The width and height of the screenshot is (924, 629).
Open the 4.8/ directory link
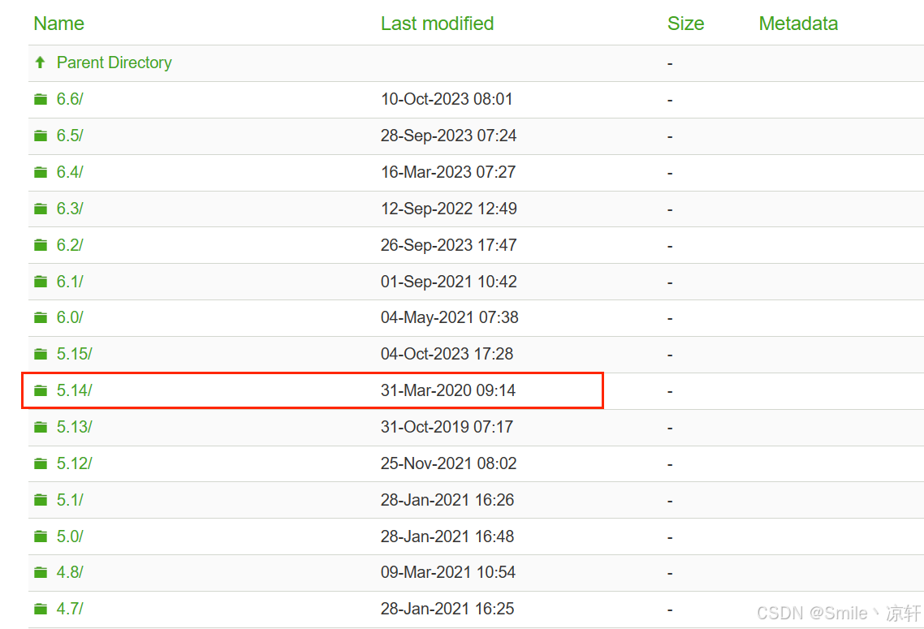pyautogui.click(x=70, y=572)
